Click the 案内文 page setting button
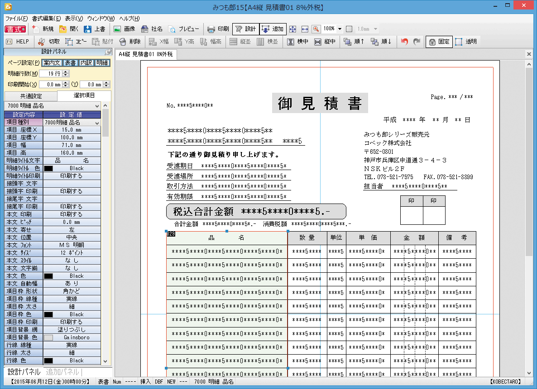This screenshot has width=537, height=389. 51,63
